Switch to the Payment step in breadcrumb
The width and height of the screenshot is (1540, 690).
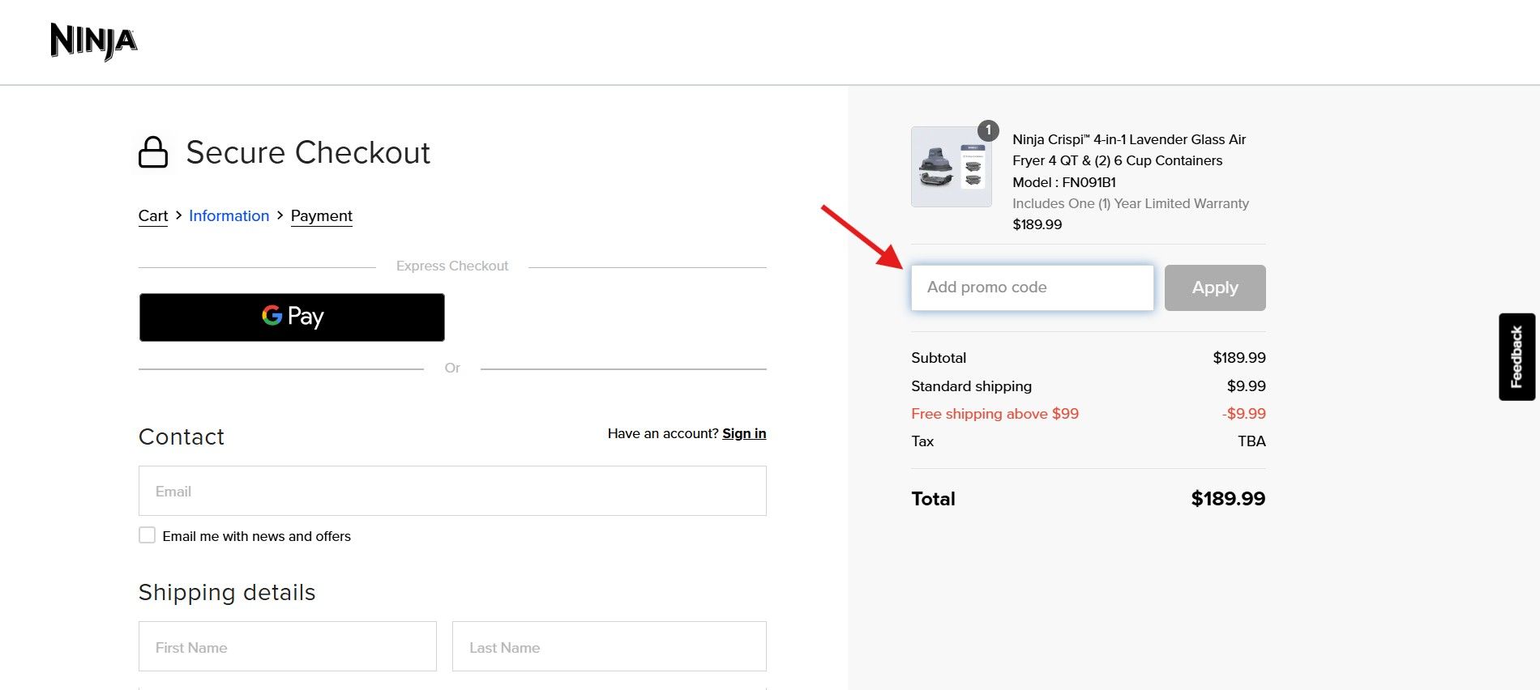321,215
